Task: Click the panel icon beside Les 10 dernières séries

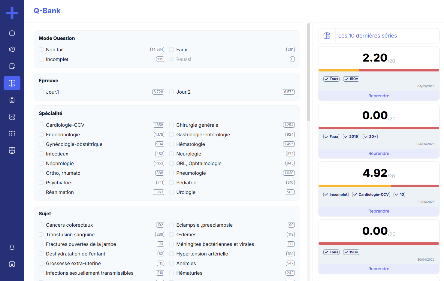Action: [x=327, y=36]
